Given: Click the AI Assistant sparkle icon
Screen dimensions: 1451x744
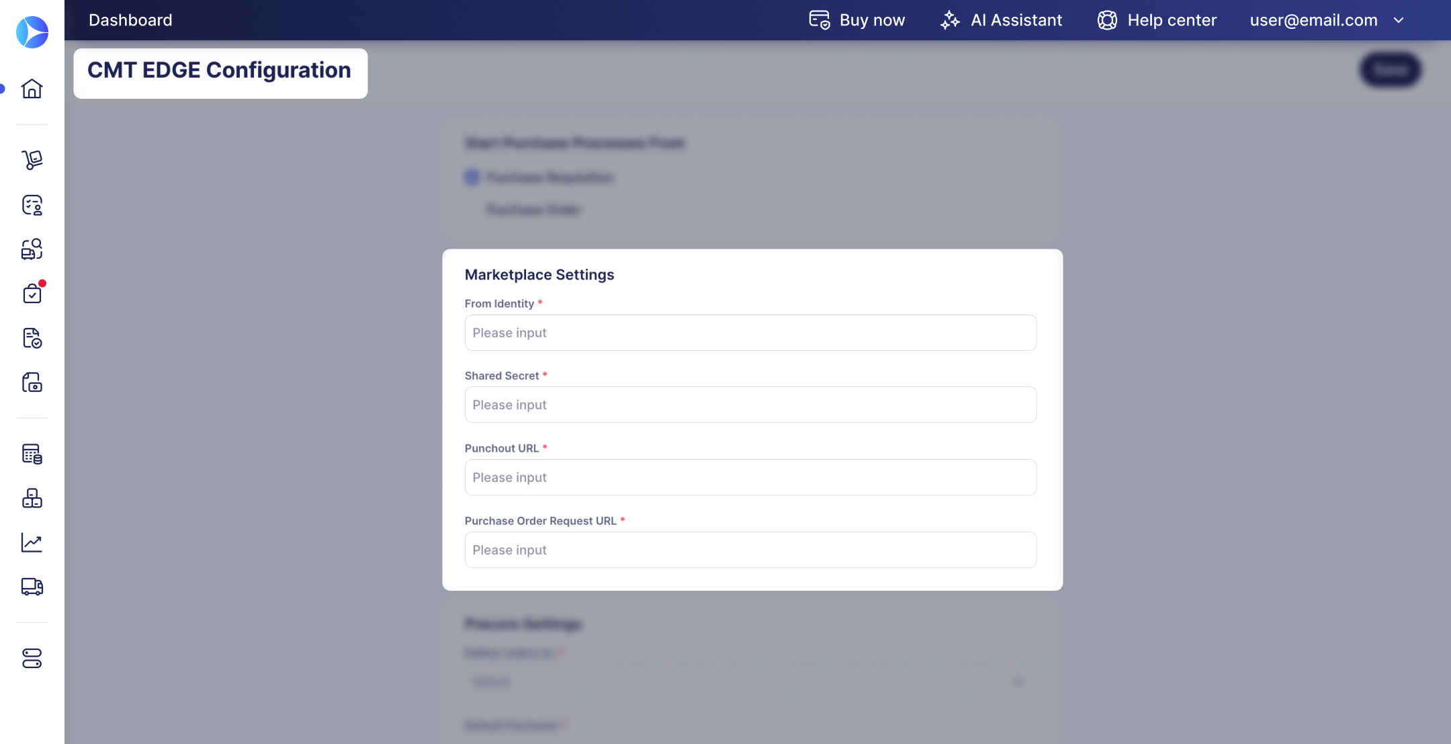Looking at the screenshot, I should tap(950, 20).
